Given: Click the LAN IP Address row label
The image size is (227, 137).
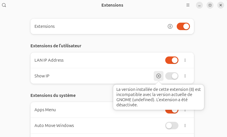Looking at the screenshot, I should [49, 60].
